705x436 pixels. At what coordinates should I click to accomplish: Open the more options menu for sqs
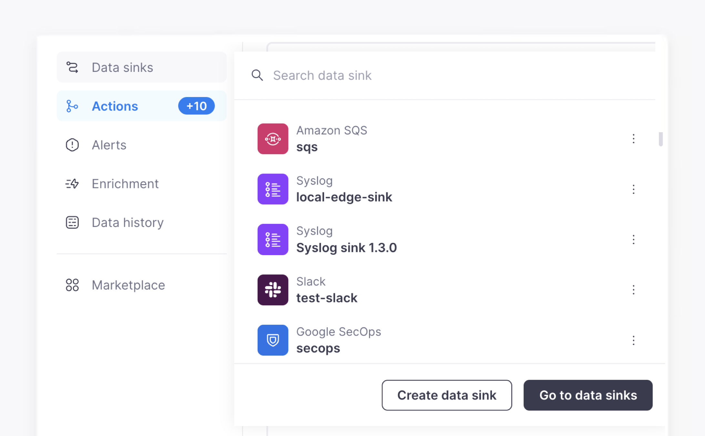633,139
